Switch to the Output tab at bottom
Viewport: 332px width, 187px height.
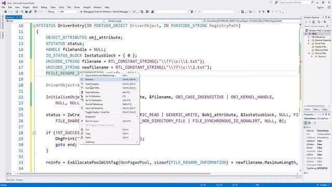pos(19,180)
